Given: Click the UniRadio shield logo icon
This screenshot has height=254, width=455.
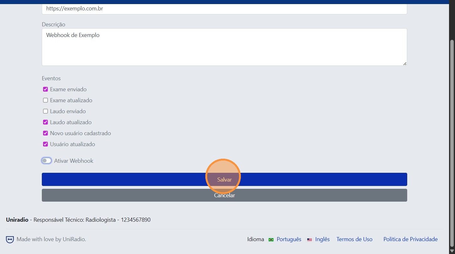Looking at the screenshot, I should [x=10, y=240].
